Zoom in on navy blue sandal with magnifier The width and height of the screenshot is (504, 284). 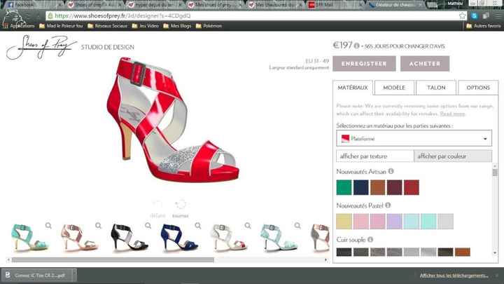click(198, 226)
